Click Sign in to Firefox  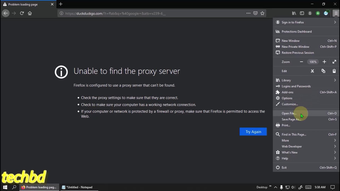[293, 22]
